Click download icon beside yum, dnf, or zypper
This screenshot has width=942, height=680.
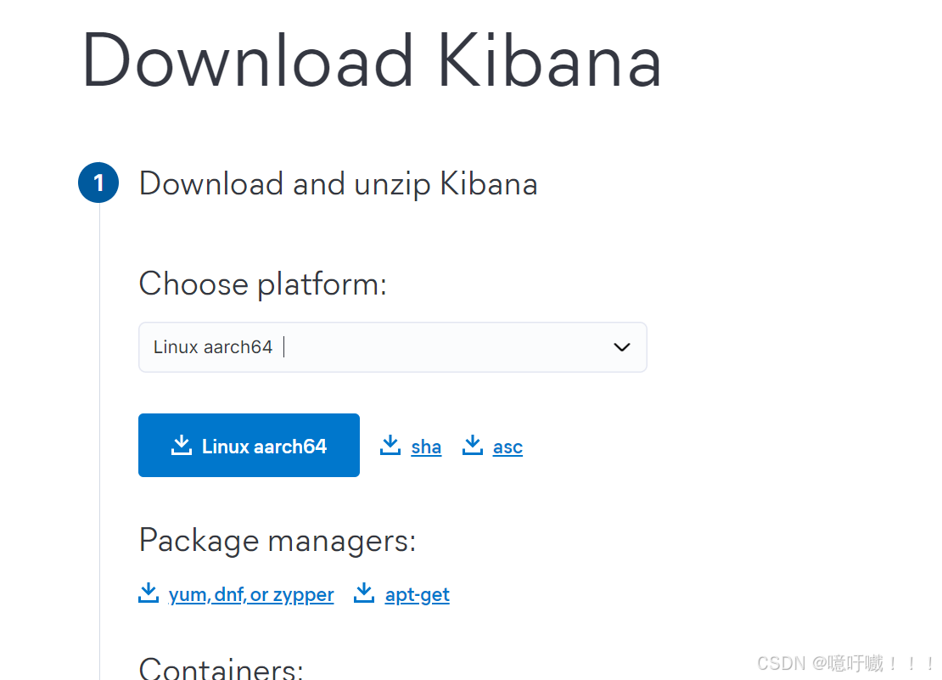tap(149, 593)
